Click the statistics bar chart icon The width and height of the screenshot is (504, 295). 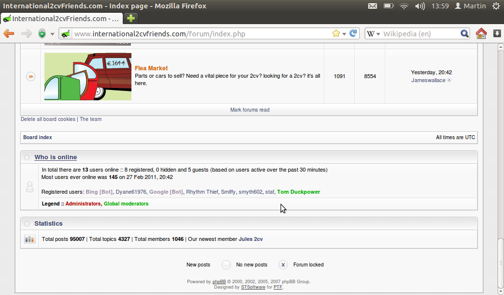point(30,239)
